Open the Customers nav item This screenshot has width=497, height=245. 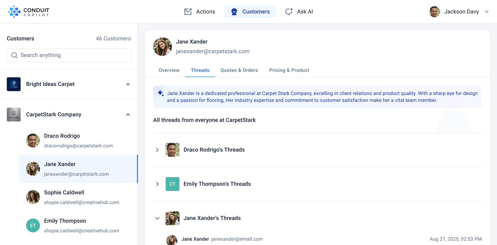(x=250, y=12)
